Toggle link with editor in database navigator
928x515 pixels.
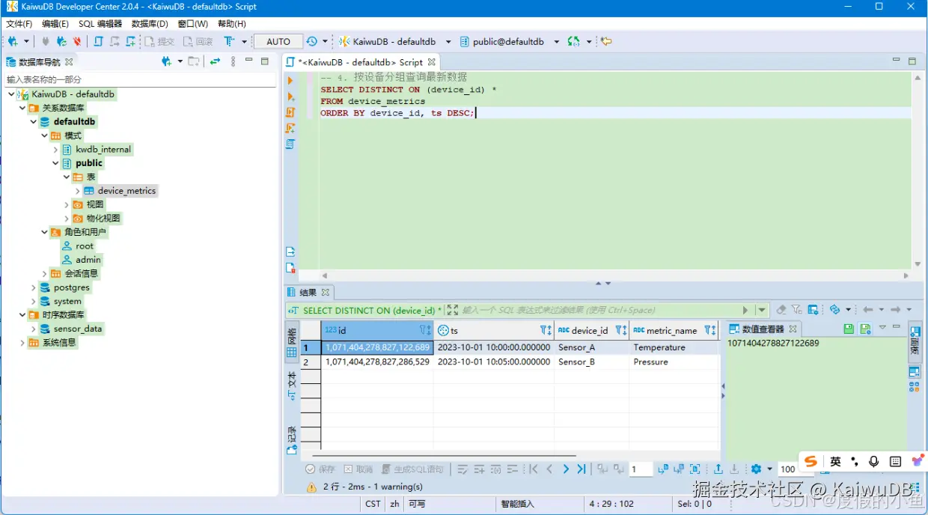215,62
